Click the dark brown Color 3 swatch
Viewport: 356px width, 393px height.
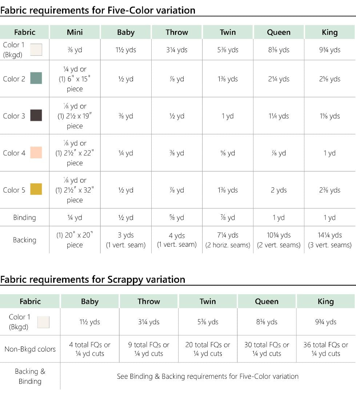(x=36, y=115)
